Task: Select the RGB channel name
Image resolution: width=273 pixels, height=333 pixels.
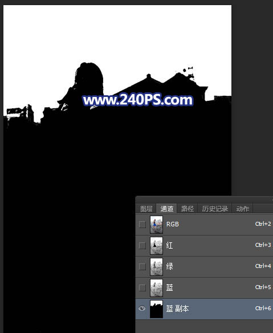Action: point(173,224)
